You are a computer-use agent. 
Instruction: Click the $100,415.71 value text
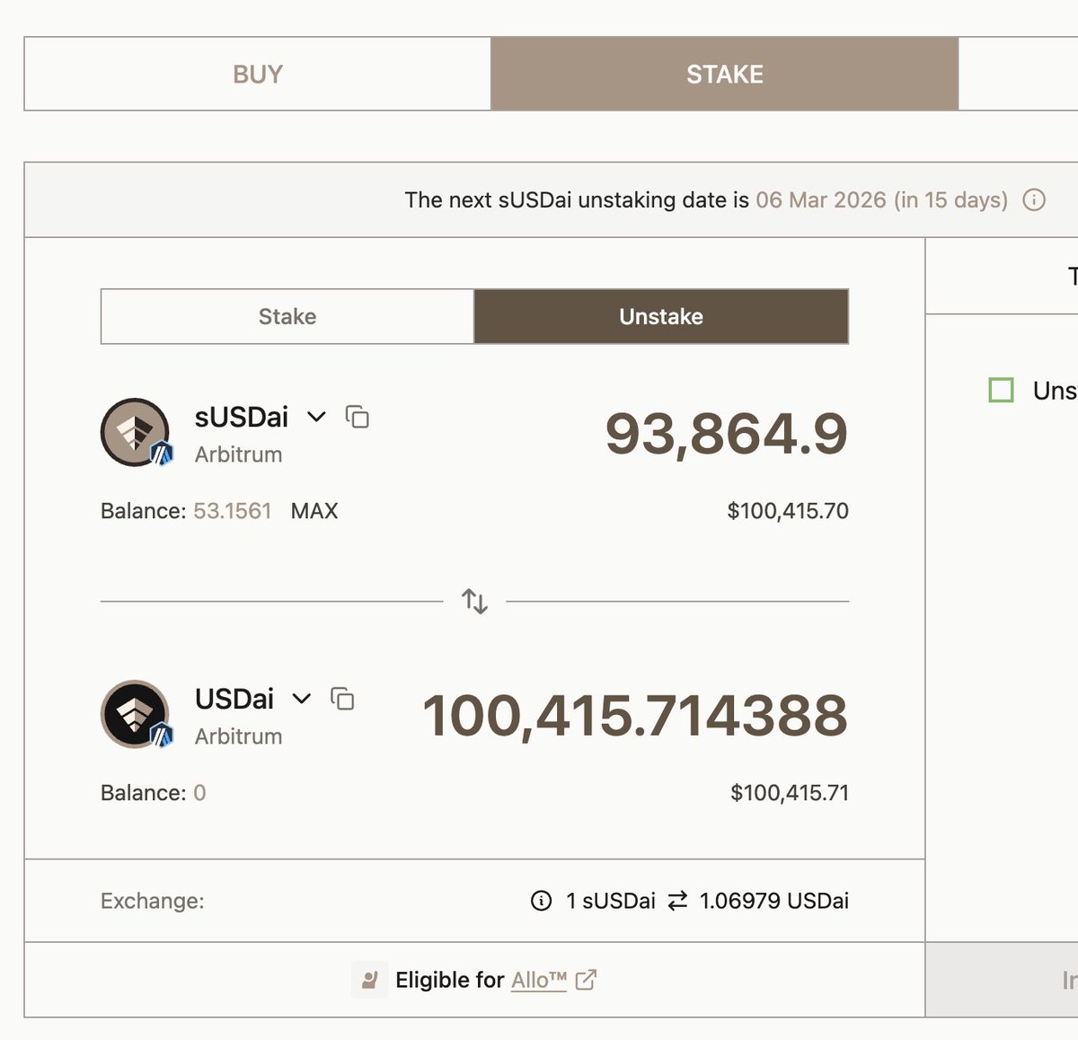point(790,793)
